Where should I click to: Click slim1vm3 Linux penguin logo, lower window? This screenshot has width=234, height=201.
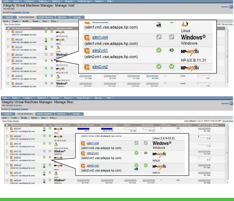click(56, 145)
